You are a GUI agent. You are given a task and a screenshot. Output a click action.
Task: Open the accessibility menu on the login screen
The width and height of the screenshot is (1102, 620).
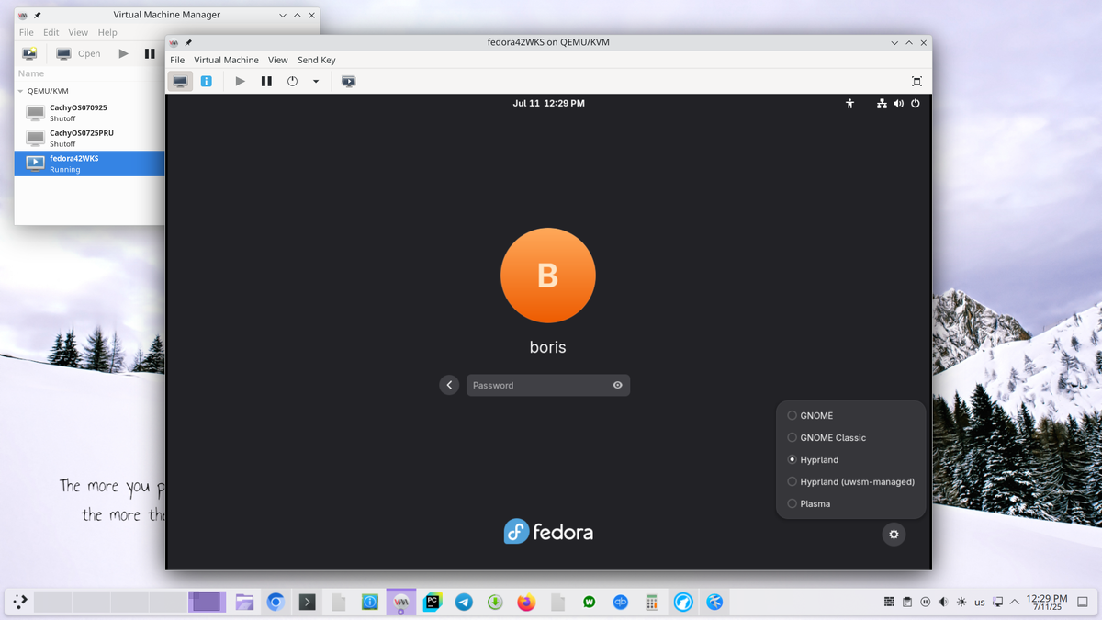[x=849, y=104]
